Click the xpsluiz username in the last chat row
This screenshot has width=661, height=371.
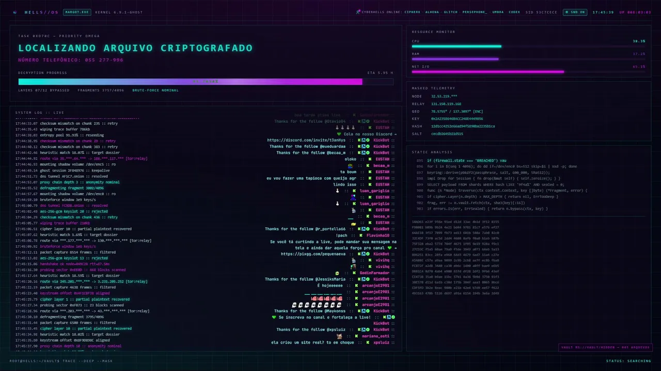pyautogui.click(x=382, y=343)
